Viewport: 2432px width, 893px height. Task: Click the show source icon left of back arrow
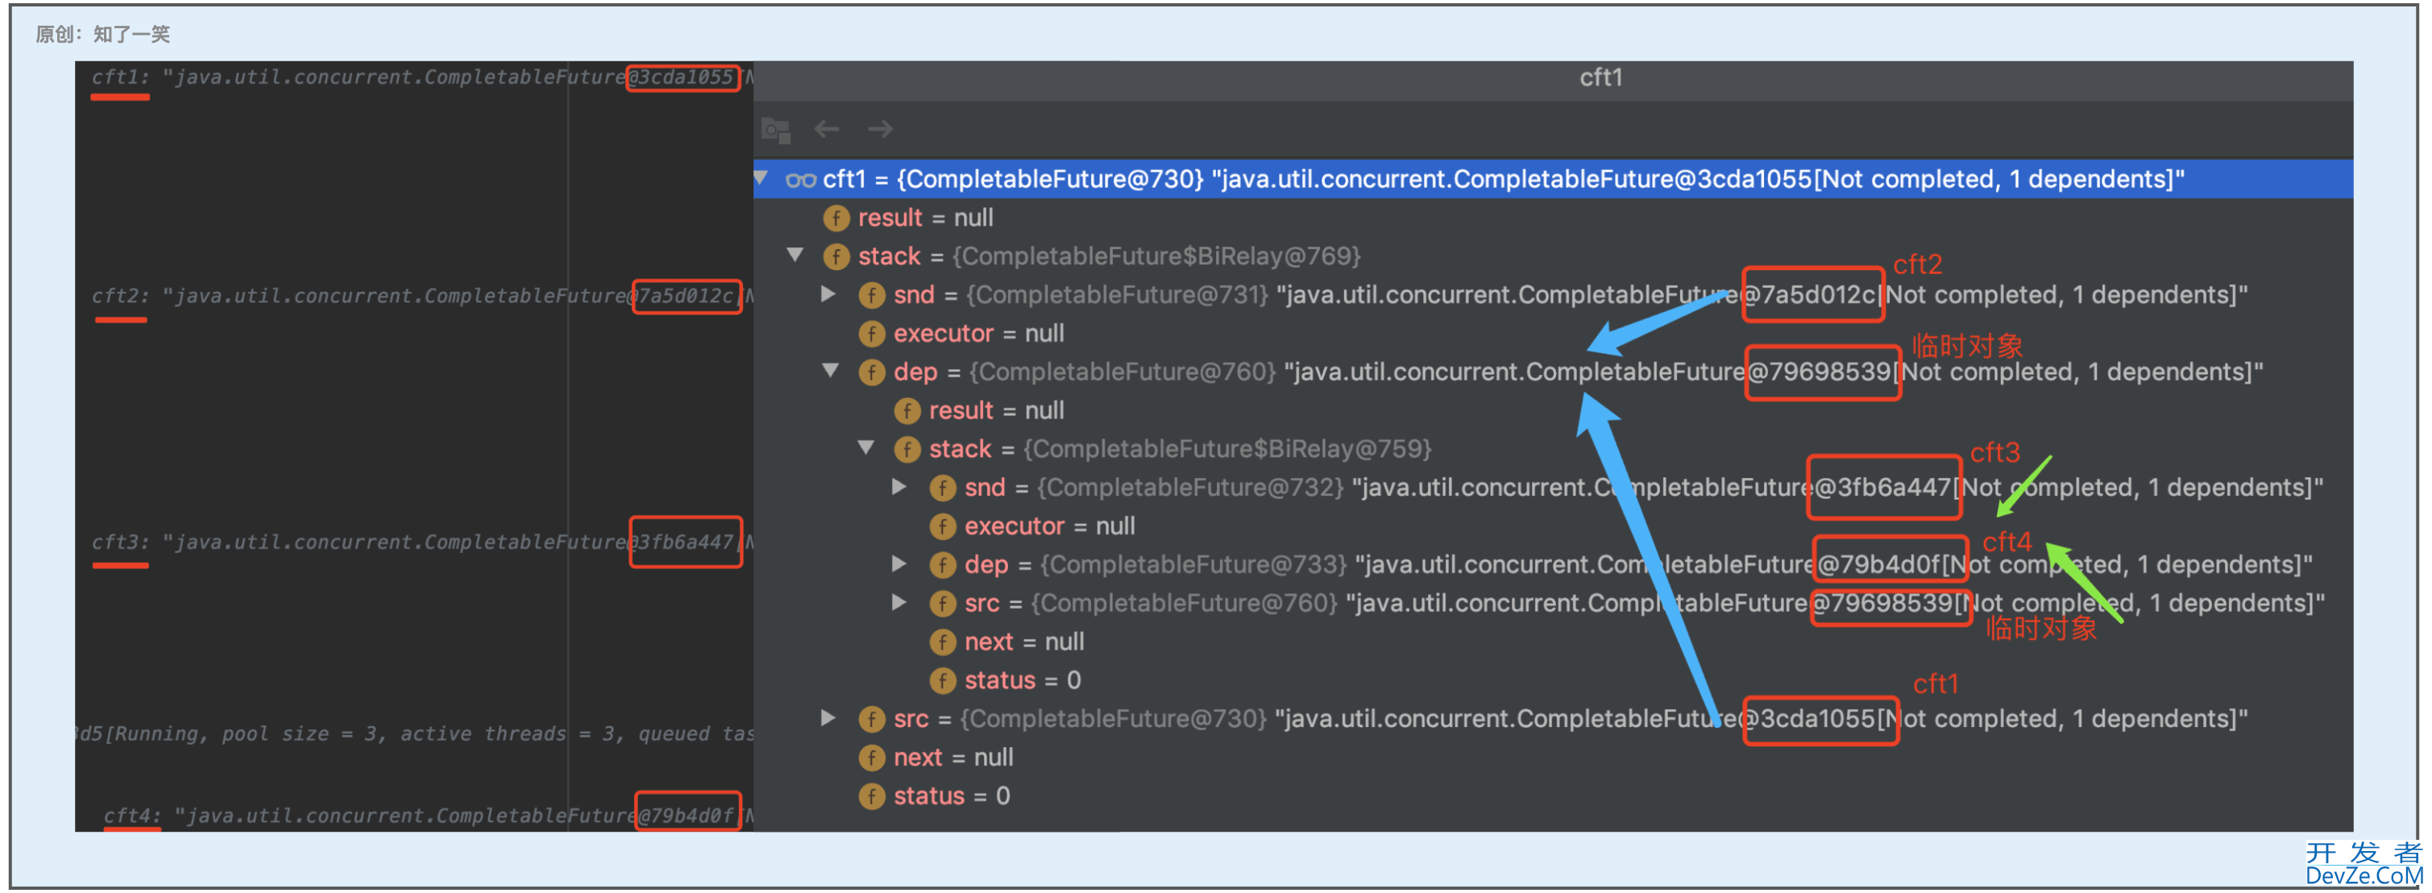775,129
